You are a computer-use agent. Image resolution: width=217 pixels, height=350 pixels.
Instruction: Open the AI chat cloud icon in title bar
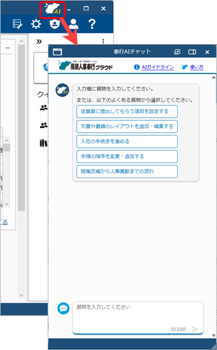click(52, 9)
